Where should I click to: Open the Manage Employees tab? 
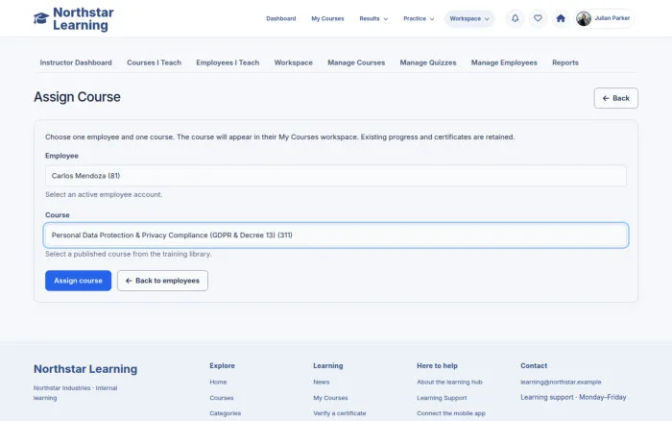(504, 62)
